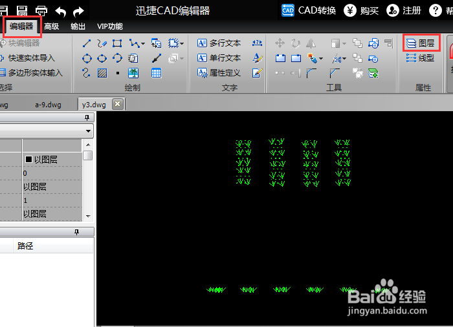Click the copy document pages icon

point(133,58)
